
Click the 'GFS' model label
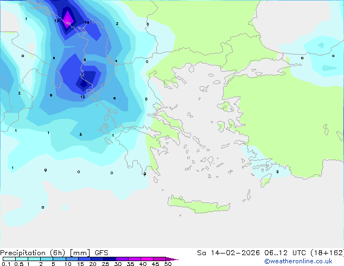click(x=101, y=253)
